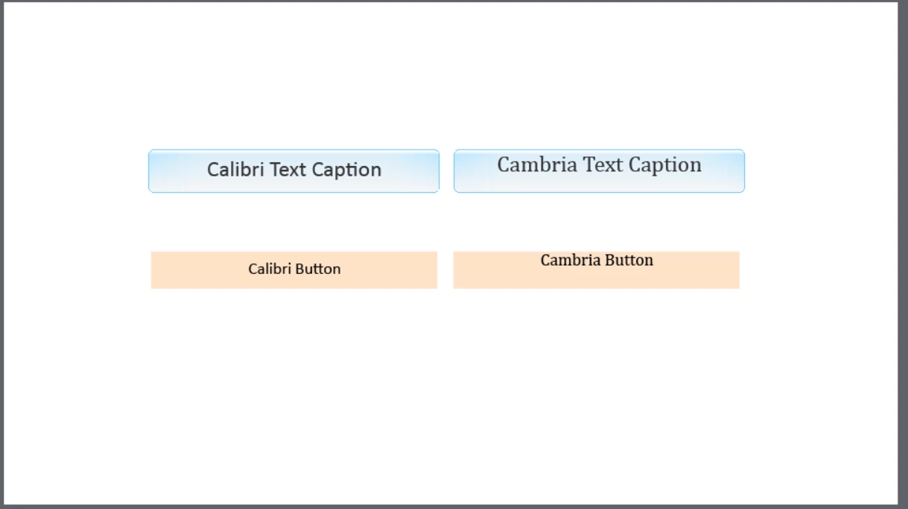The width and height of the screenshot is (908, 509).
Task: Click the Calibri Text Caption box
Action: 293,171
